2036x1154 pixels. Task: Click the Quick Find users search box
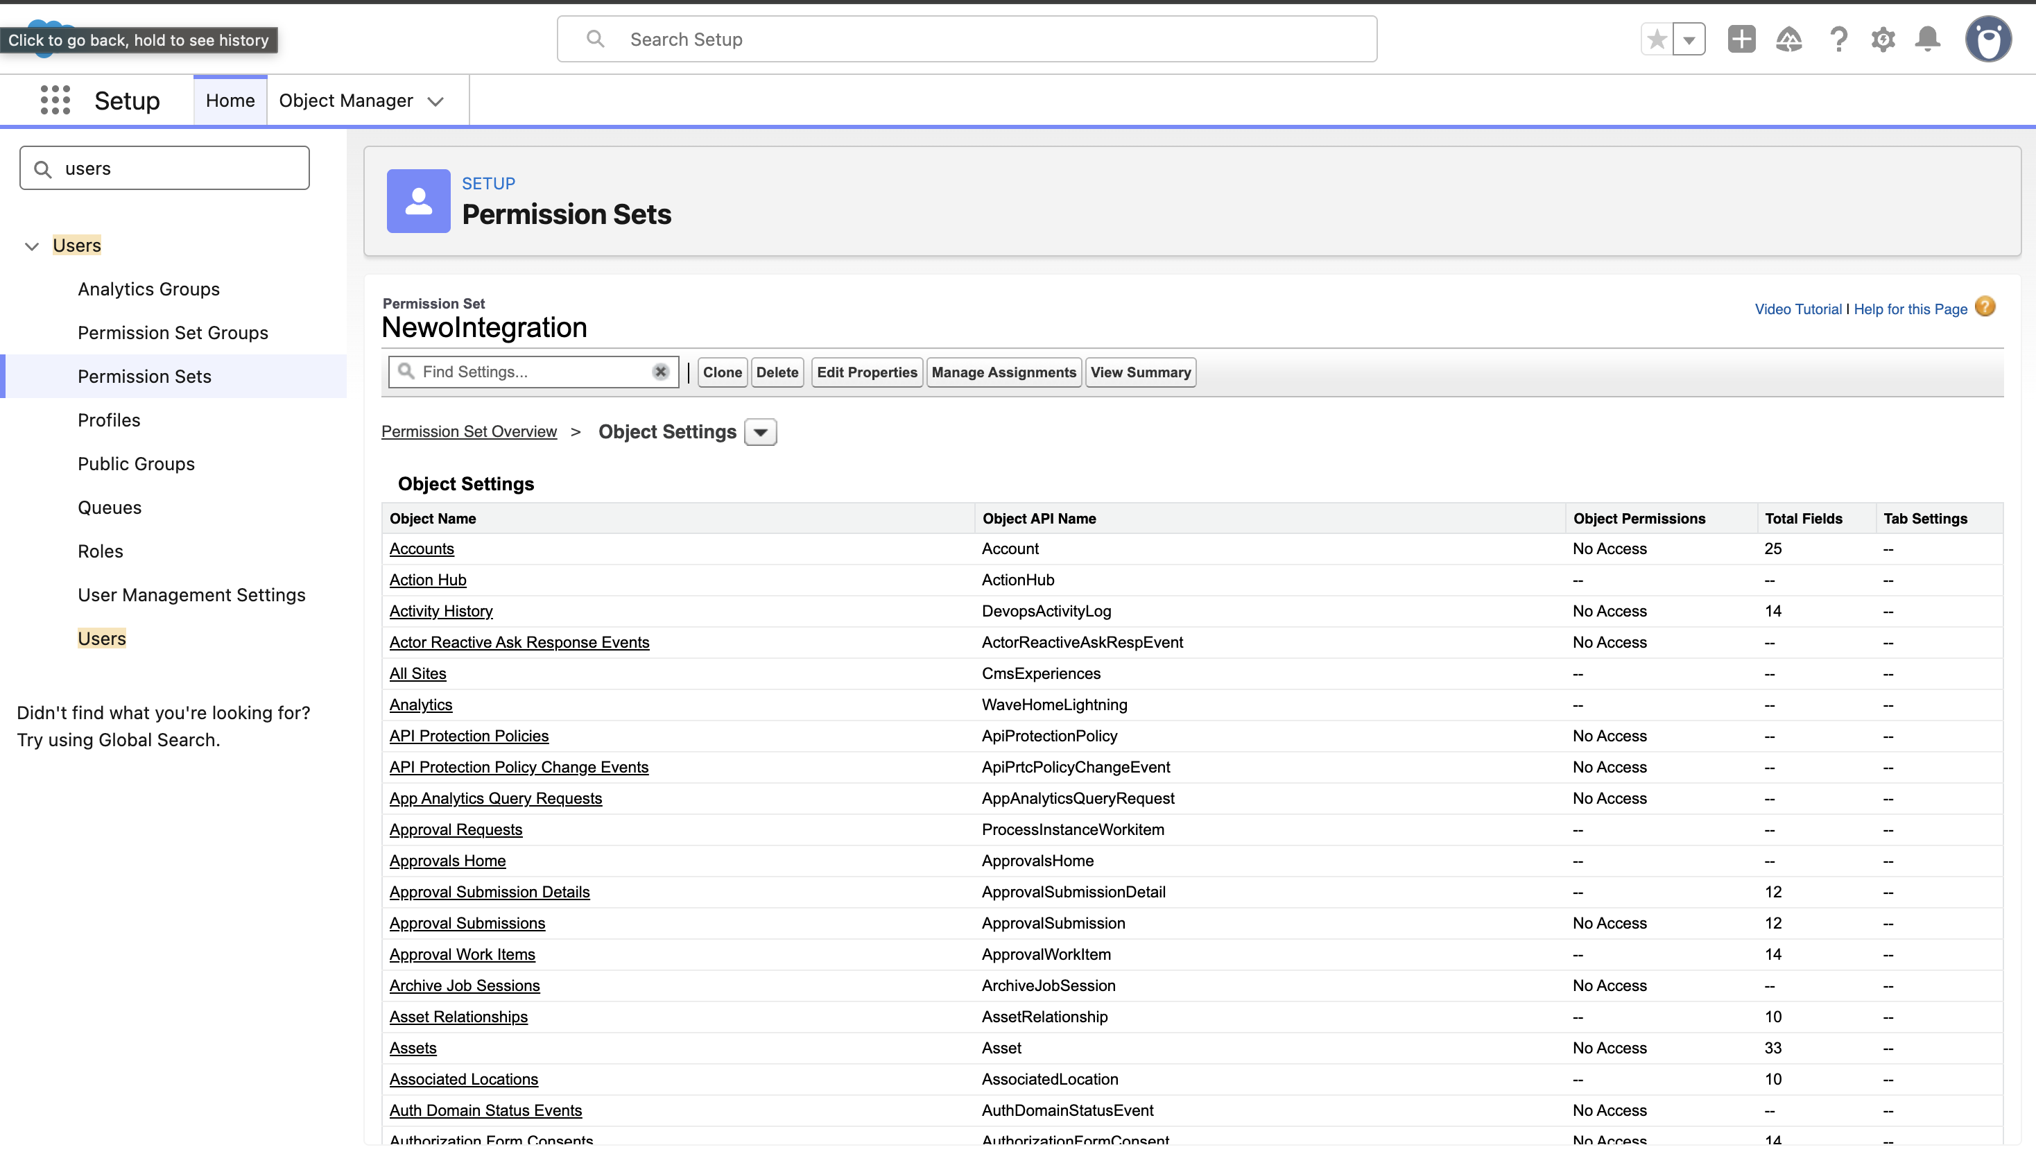(x=165, y=168)
